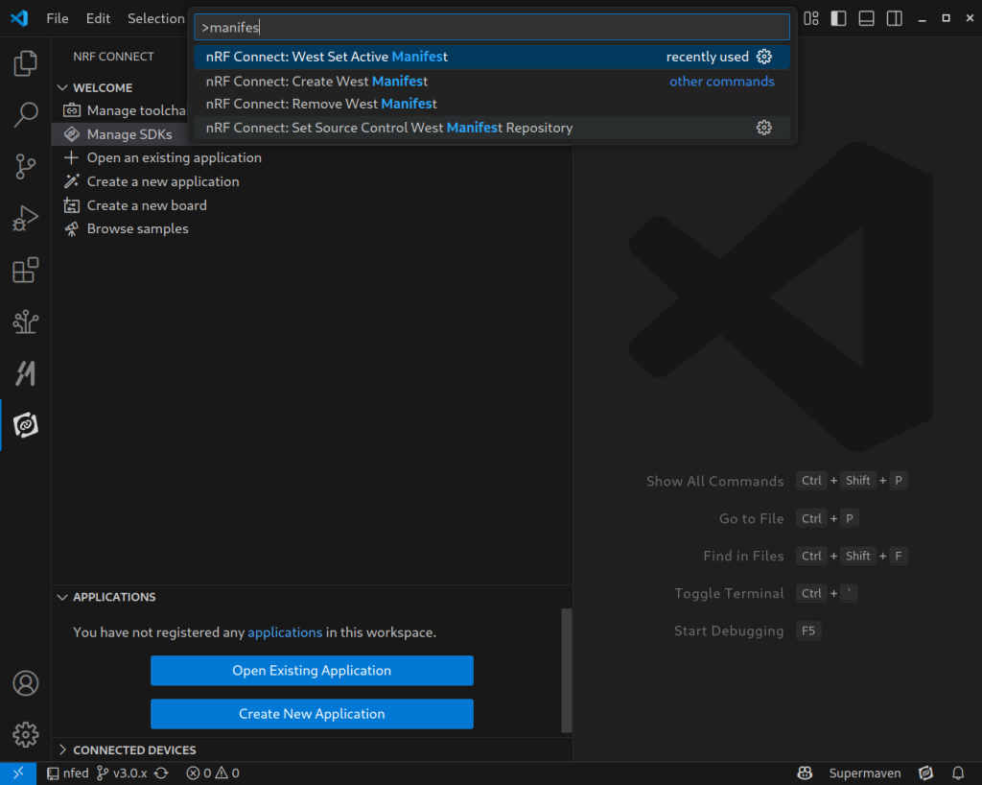Open the File menu
The height and width of the screenshot is (785, 982).
coord(57,18)
